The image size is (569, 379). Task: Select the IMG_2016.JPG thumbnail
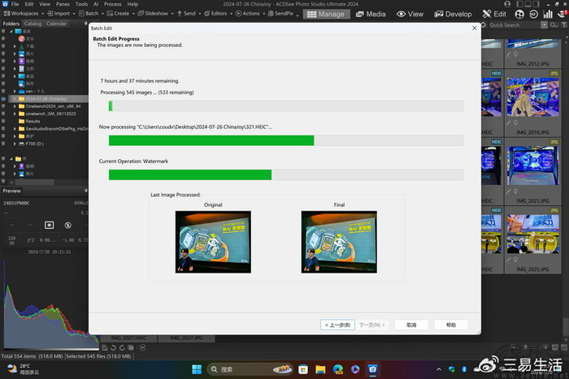click(x=532, y=102)
